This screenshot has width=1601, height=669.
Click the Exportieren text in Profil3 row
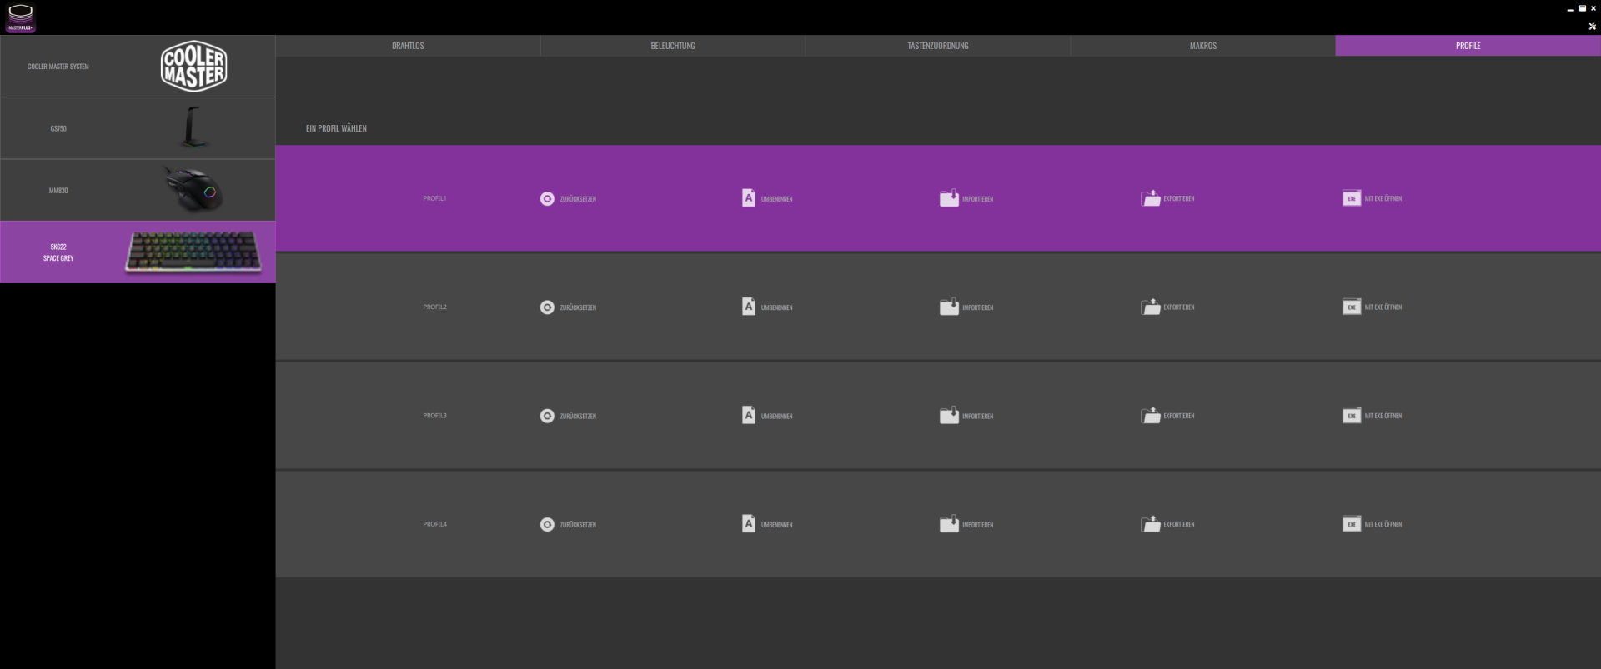[1178, 415]
